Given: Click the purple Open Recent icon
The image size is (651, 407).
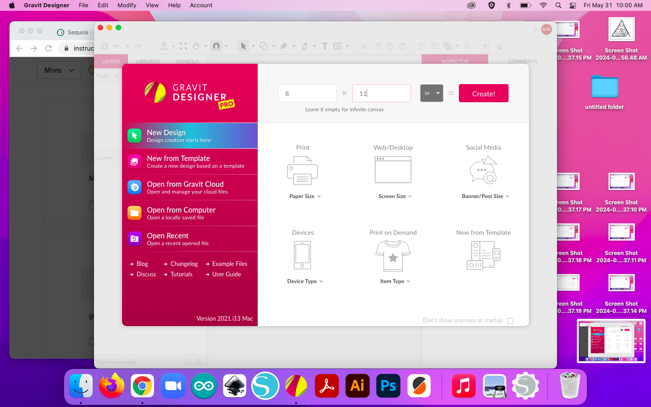Looking at the screenshot, I should coord(134,239).
